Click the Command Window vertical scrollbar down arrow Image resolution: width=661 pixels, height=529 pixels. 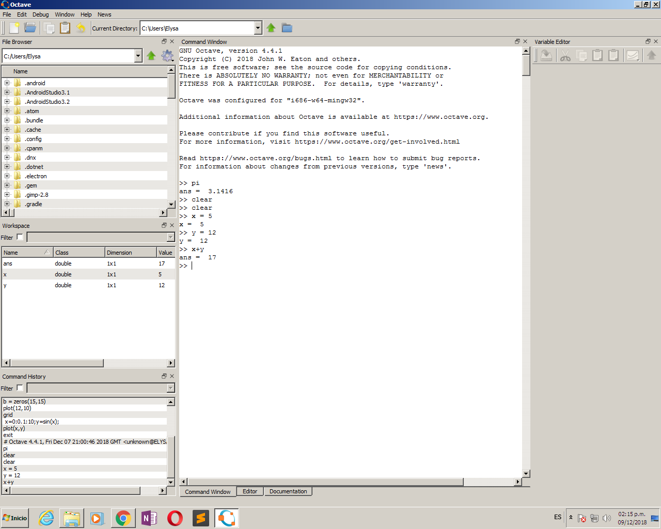(x=526, y=474)
